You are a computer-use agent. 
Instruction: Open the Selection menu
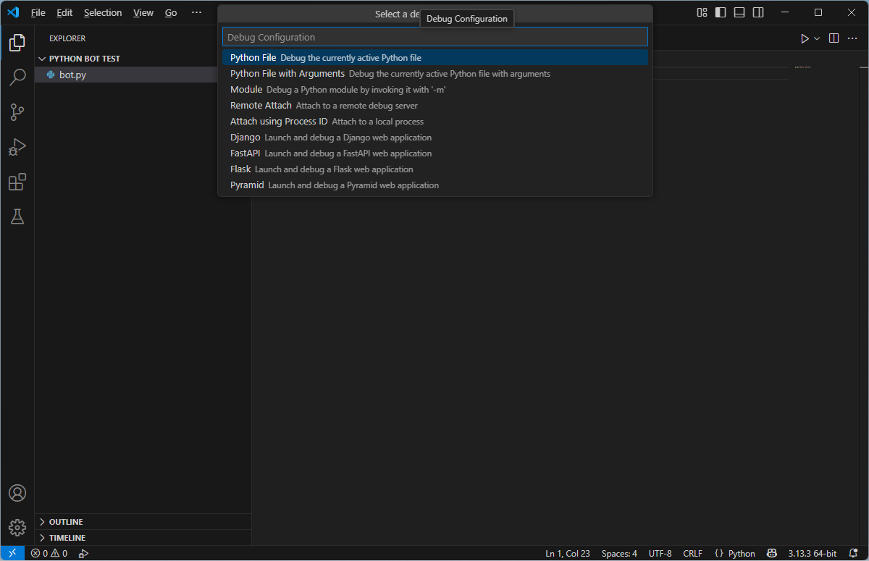103,13
